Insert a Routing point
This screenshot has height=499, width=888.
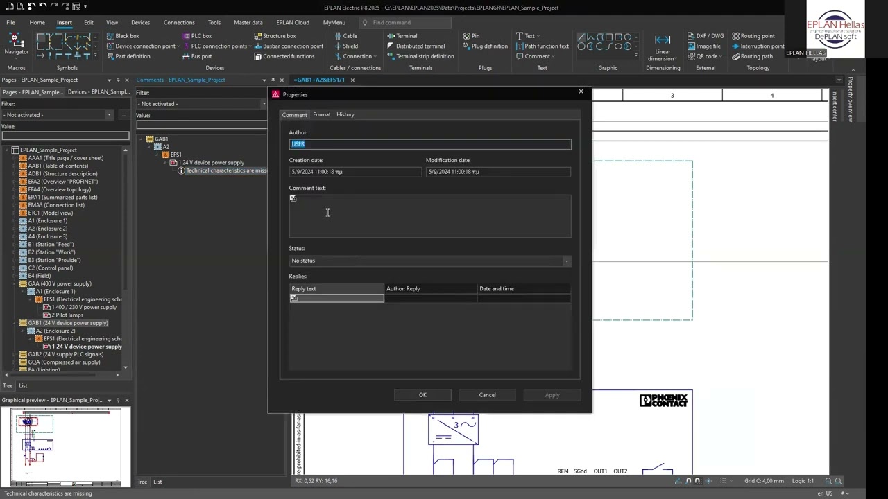(752, 36)
